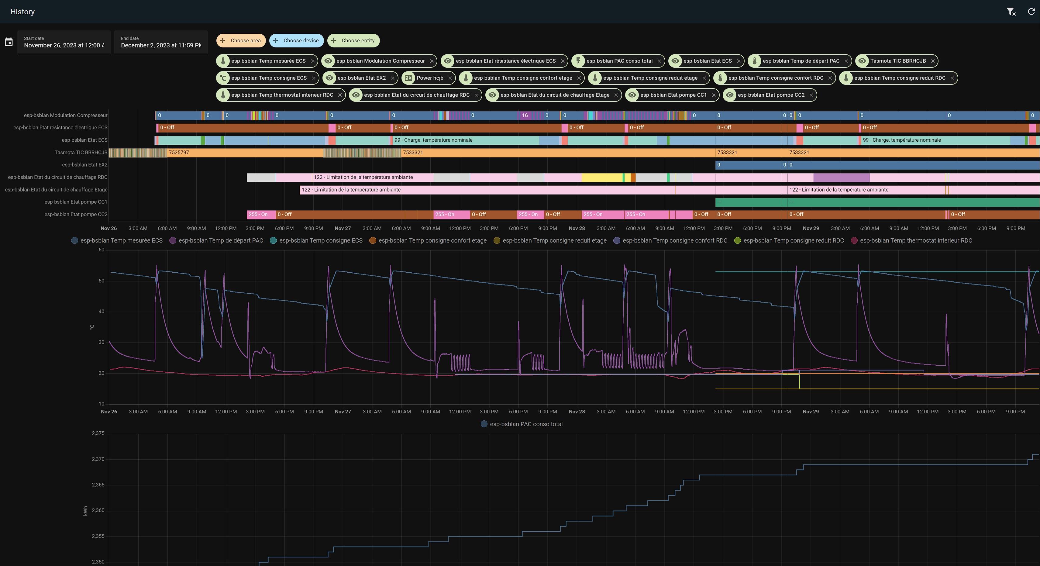The width and height of the screenshot is (1040, 566).
Task: Click the History page title
Action: pyautogui.click(x=22, y=12)
